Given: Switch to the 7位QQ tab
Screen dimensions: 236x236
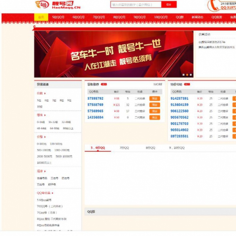Looking at the screenshot, I should (124, 148).
